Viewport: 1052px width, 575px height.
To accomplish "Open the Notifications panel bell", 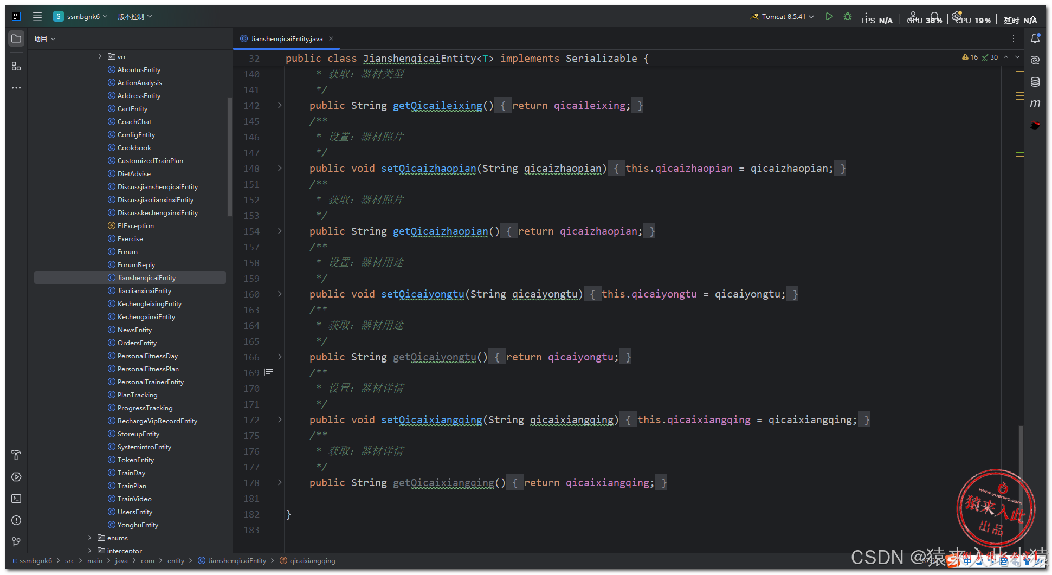I will 1035,38.
